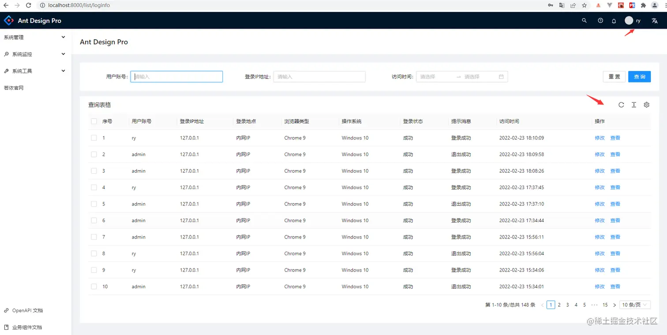Focus the 用户账号 input field

pyautogui.click(x=176, y=77)
